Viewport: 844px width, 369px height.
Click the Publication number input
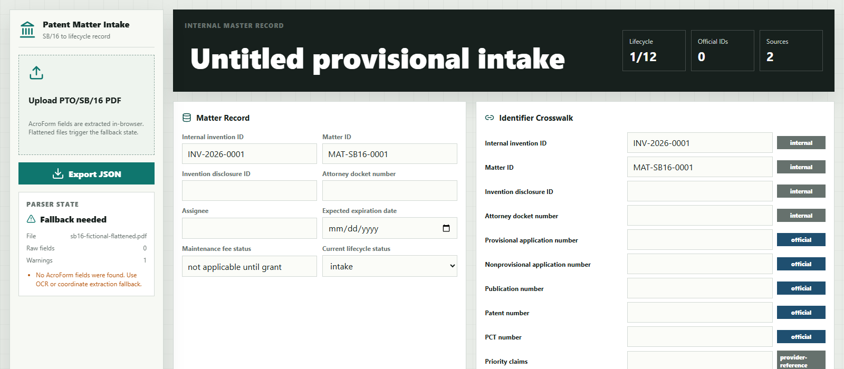pos(700,288)
